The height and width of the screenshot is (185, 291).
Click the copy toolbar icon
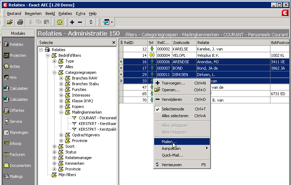[39, 22]
